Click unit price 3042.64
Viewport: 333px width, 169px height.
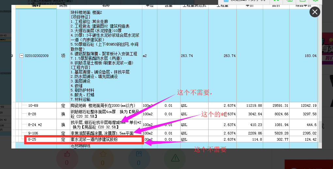[x=255, y=114]
